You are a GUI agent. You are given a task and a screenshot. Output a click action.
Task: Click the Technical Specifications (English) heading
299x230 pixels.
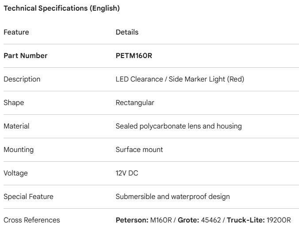pyautogui.click(x=61, y=8)
